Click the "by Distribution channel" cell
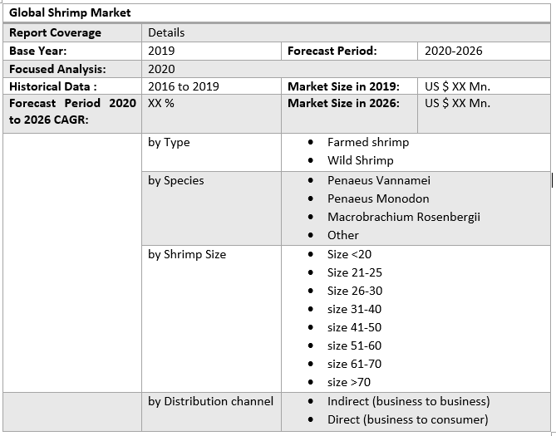The image size is (556, 436). 210,401
